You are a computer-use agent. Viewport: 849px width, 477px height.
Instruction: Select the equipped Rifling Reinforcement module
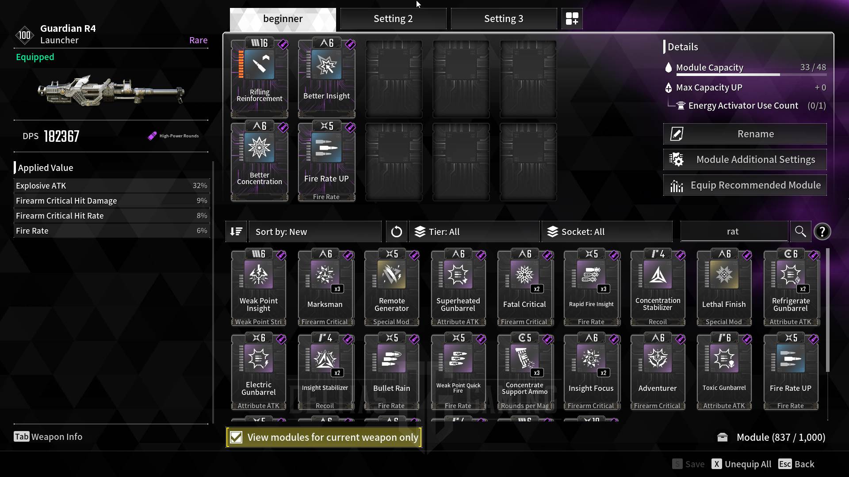coord(260,78)
